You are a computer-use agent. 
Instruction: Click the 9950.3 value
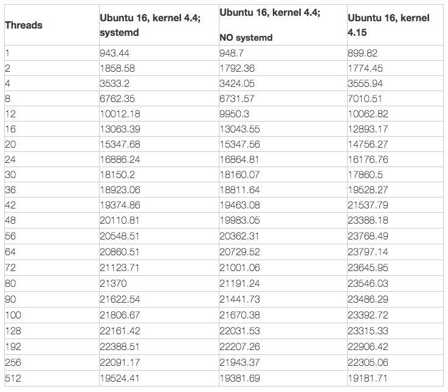[x=234, y=114]
